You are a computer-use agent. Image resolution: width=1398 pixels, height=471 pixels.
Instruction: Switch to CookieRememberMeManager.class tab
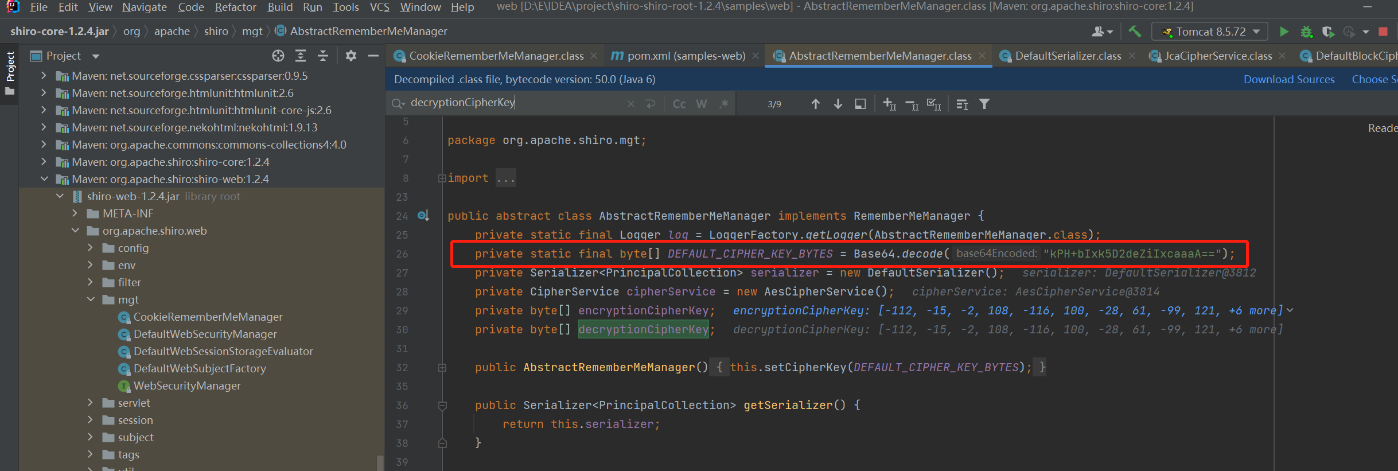point(496,56)
